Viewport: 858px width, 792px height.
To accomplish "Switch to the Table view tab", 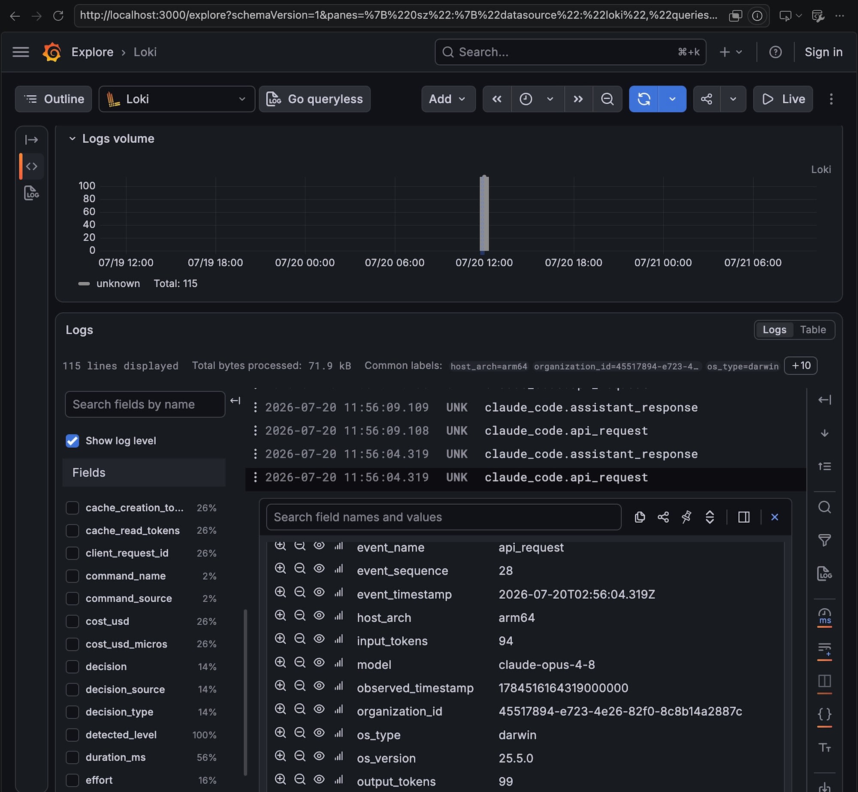I will pyautogui.click(x=813, y=330).
